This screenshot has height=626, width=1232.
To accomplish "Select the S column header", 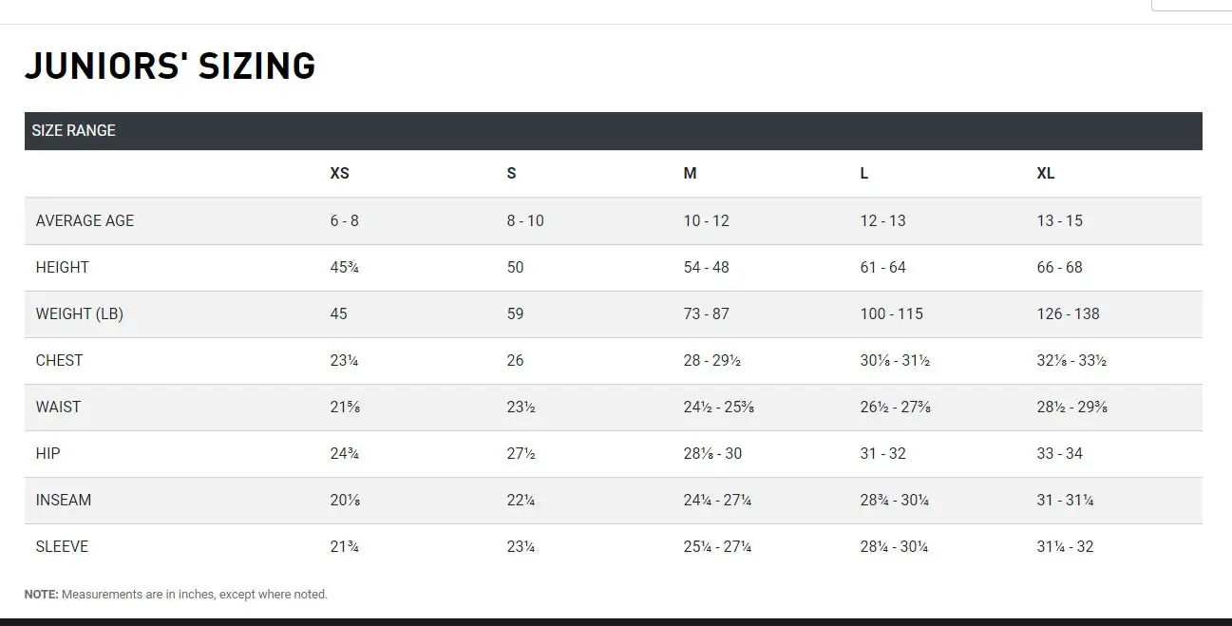I will [x=511, y=174].
